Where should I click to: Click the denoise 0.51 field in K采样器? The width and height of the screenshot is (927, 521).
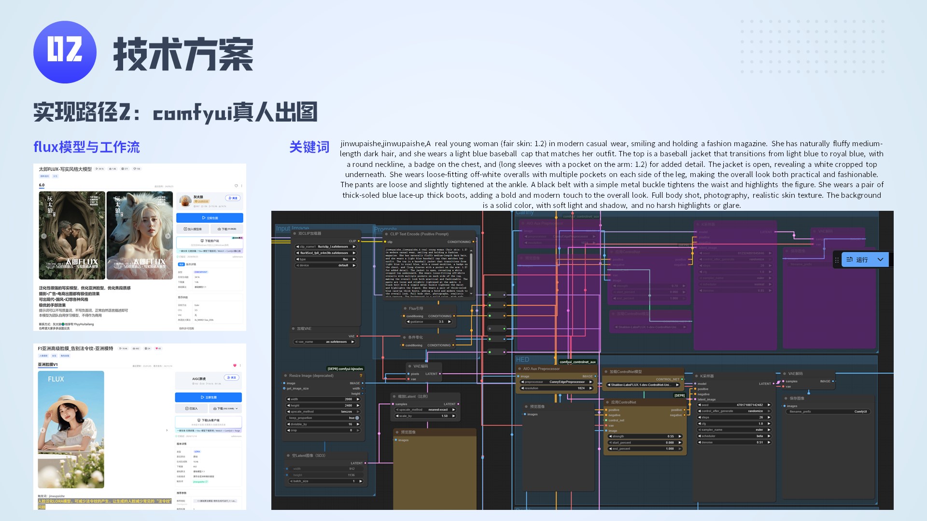[x=734, y=442]
